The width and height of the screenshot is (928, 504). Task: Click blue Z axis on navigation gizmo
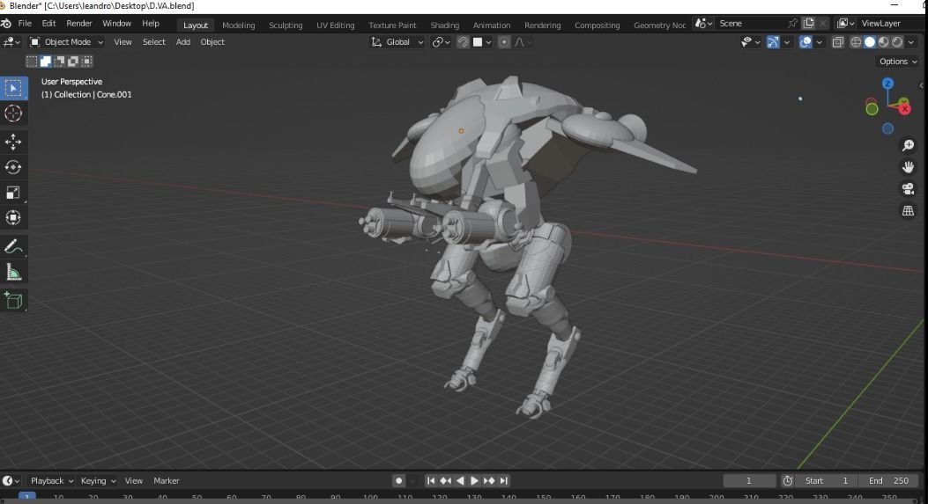(x=887, y=84)
